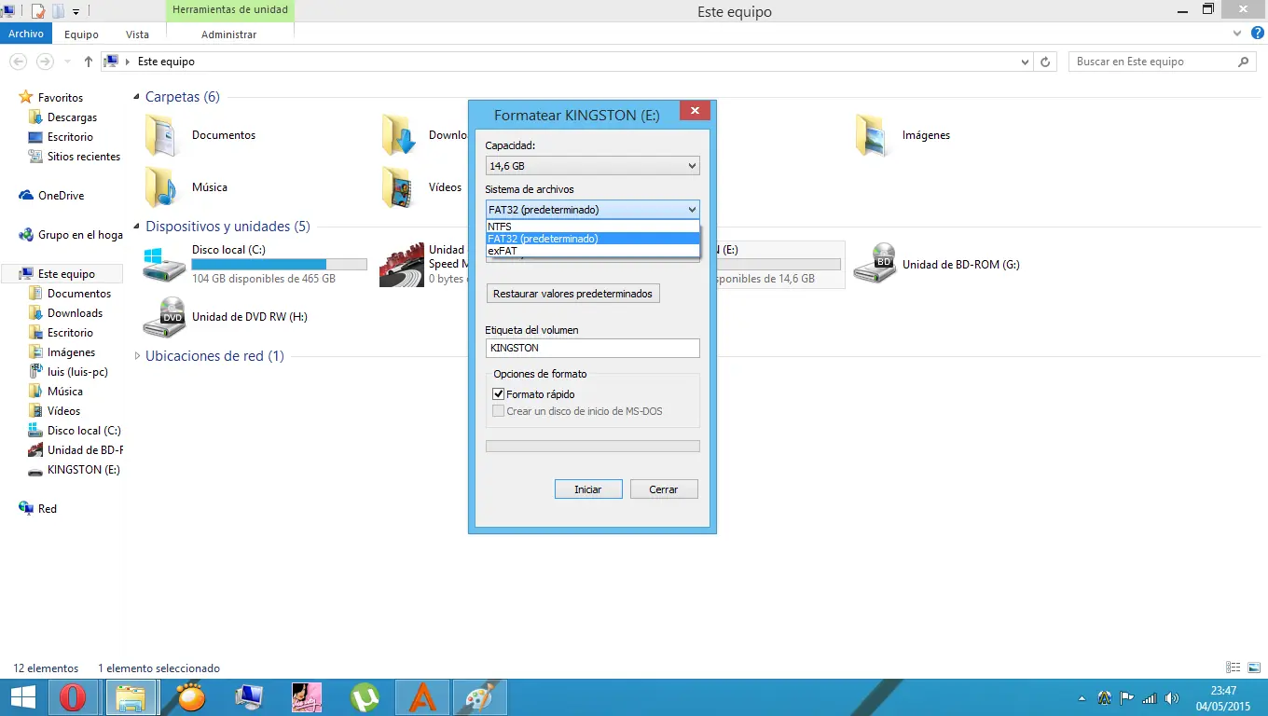Open Explorer help question mark
1268x716 pixels.
(x=1258, y=34)
